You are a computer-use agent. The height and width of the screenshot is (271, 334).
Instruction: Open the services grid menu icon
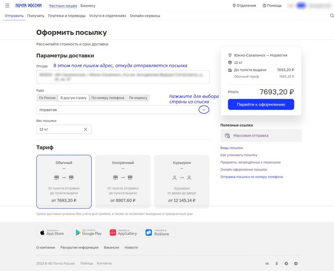[x=7, y=6]
